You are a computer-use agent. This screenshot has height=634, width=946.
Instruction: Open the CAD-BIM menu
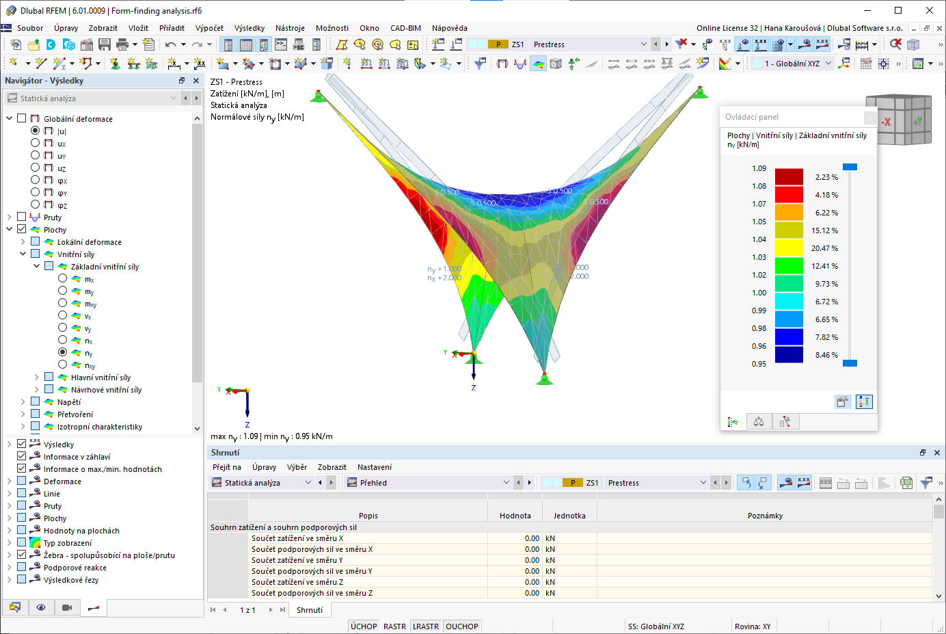pos(405,28)
